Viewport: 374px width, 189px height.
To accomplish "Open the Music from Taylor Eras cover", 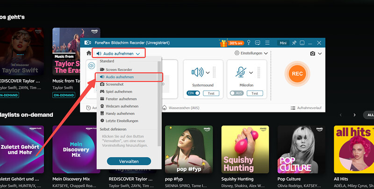I will 66,51.
